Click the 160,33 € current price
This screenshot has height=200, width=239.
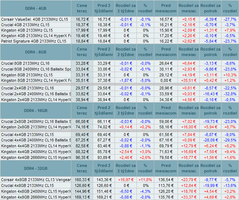(82, 180)
